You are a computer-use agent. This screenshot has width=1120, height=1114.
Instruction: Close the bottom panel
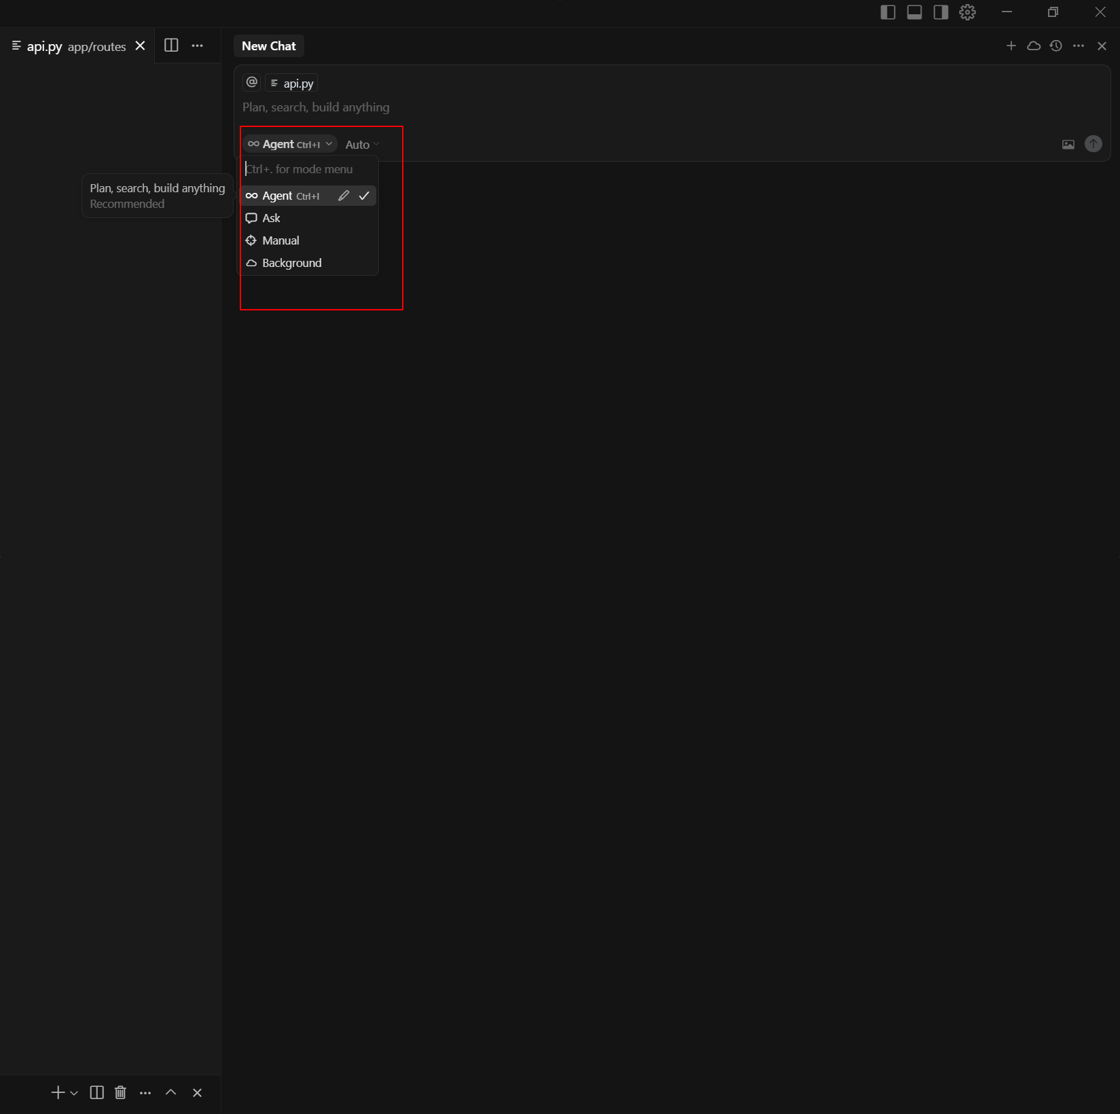[198, 1092]
